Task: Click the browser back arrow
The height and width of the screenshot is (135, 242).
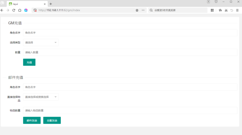Action: [2, 10]
